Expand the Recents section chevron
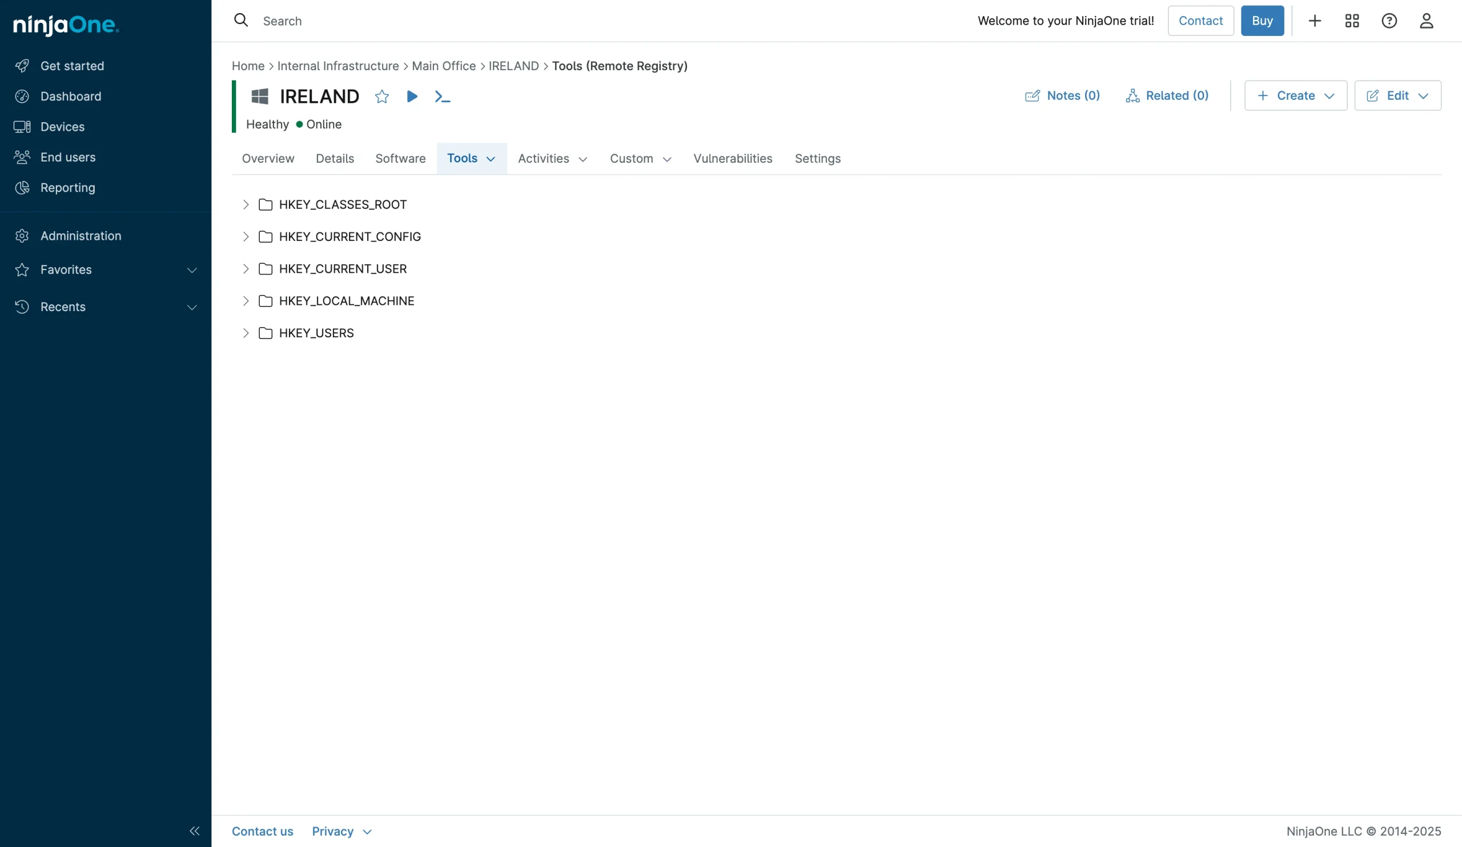Screen dimensions: 1462x847 pyautogui.click(x=192, y=307)
